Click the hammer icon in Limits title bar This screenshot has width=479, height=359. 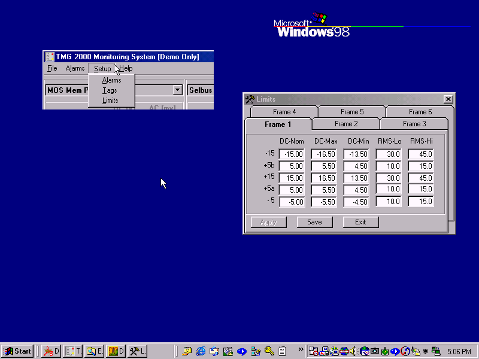point(250,99)
